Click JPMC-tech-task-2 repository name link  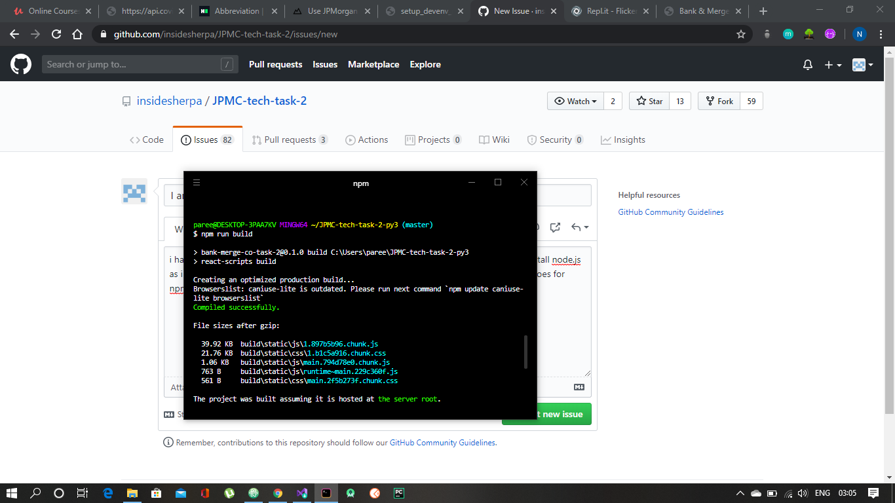(259, 101)
